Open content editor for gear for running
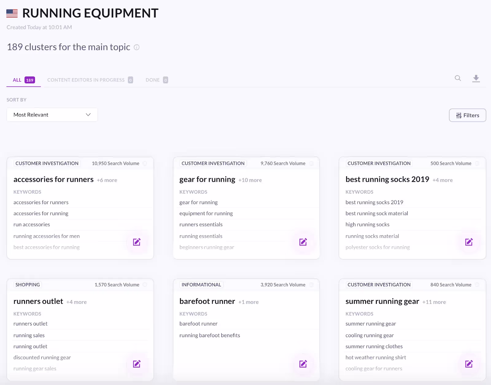 [303, 242]
